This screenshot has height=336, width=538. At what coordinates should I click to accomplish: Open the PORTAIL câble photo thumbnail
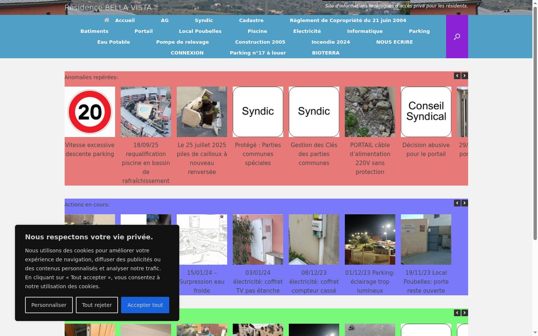coord(370,112)
